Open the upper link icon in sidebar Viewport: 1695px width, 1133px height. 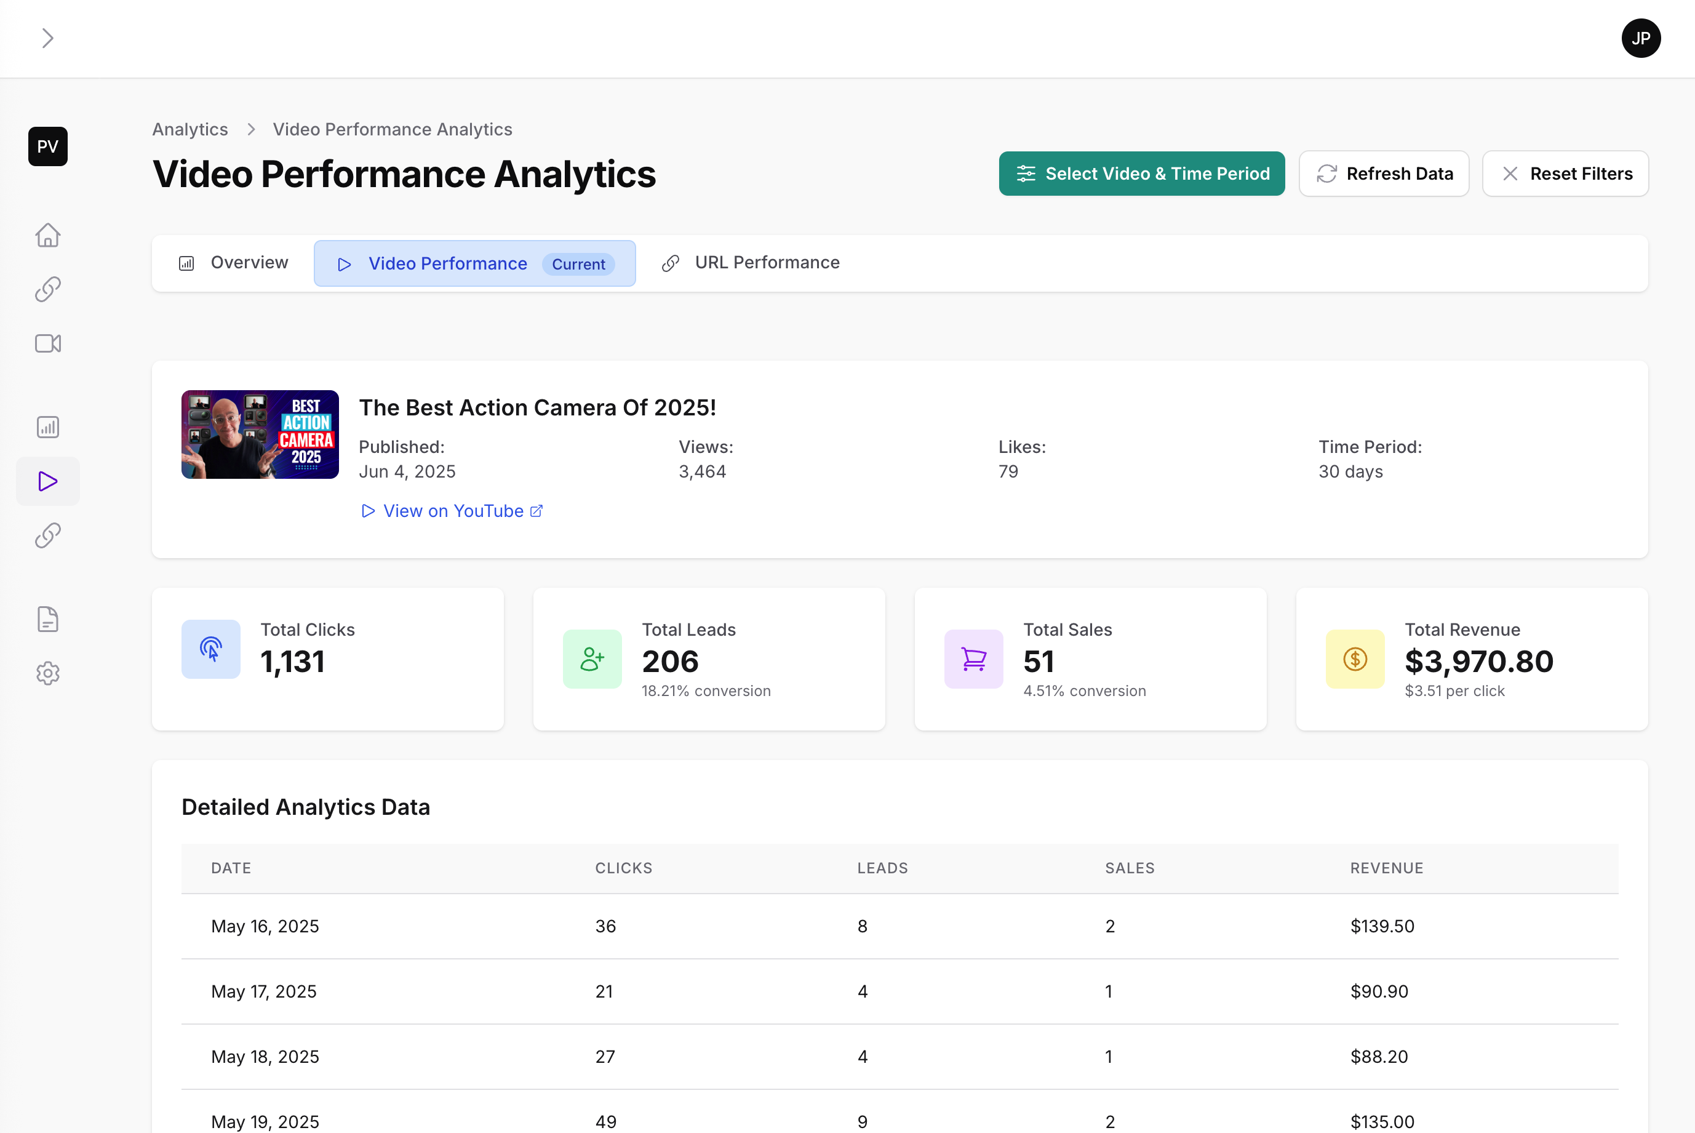47,289
